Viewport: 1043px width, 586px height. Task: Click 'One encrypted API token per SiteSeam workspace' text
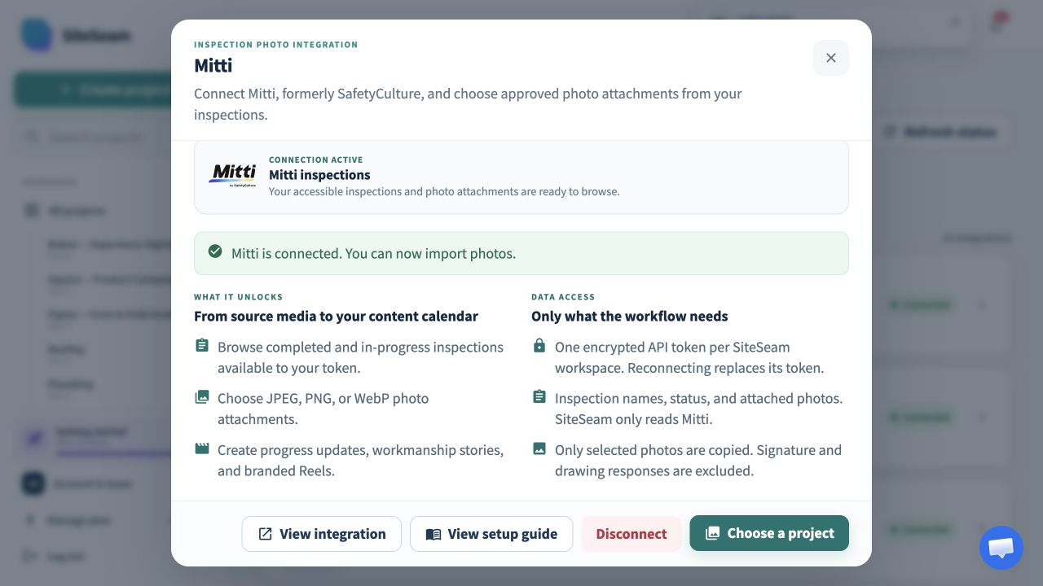689,357
